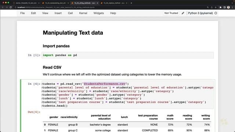Image resolution: width=235 pixels, height=132 pixels.
Task: Open the Widgets menu
Action: click(x=99, y=13)
